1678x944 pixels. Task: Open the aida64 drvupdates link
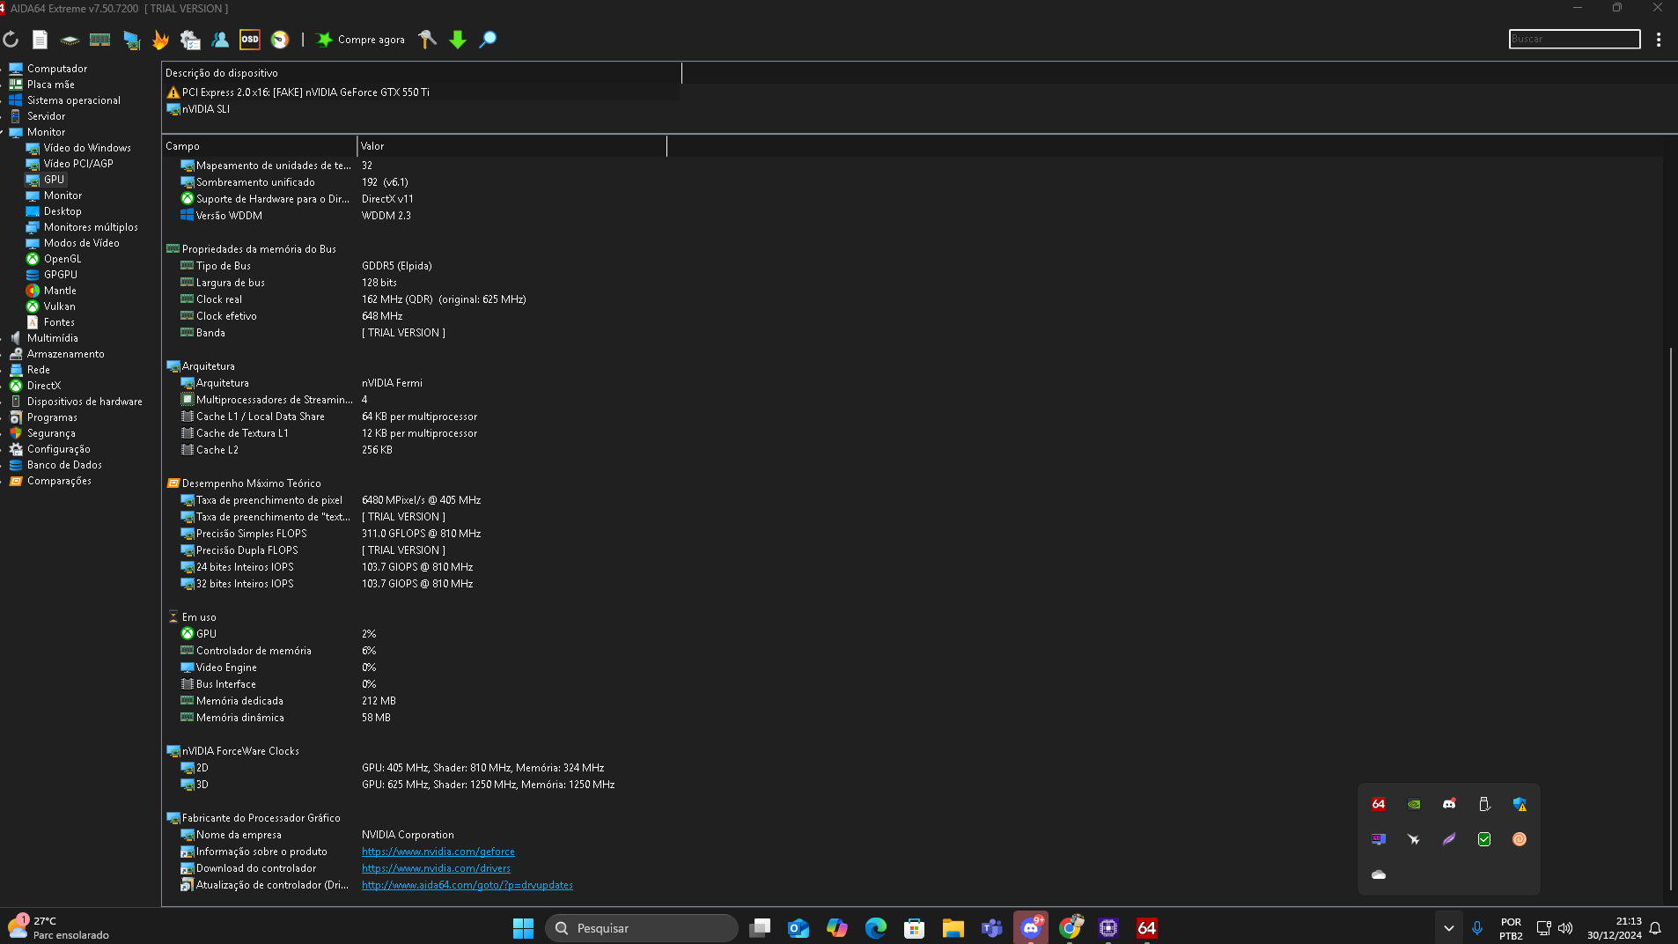(467, 885)
